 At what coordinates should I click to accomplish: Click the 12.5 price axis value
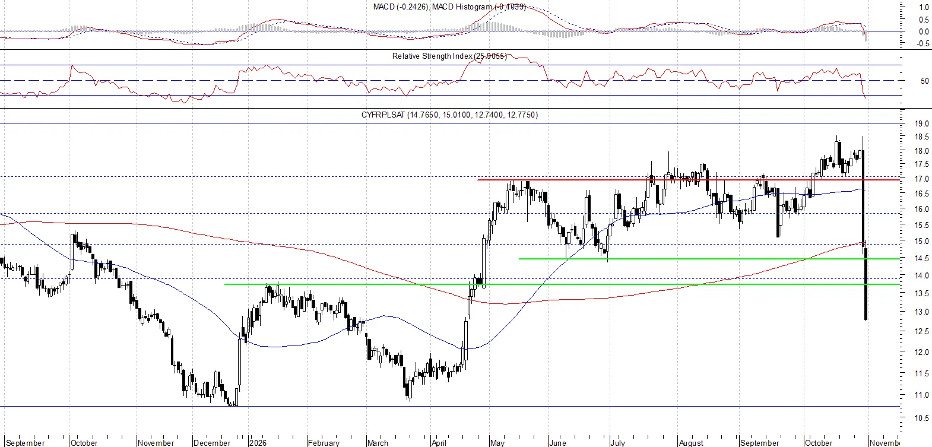(x=921, y=331)
